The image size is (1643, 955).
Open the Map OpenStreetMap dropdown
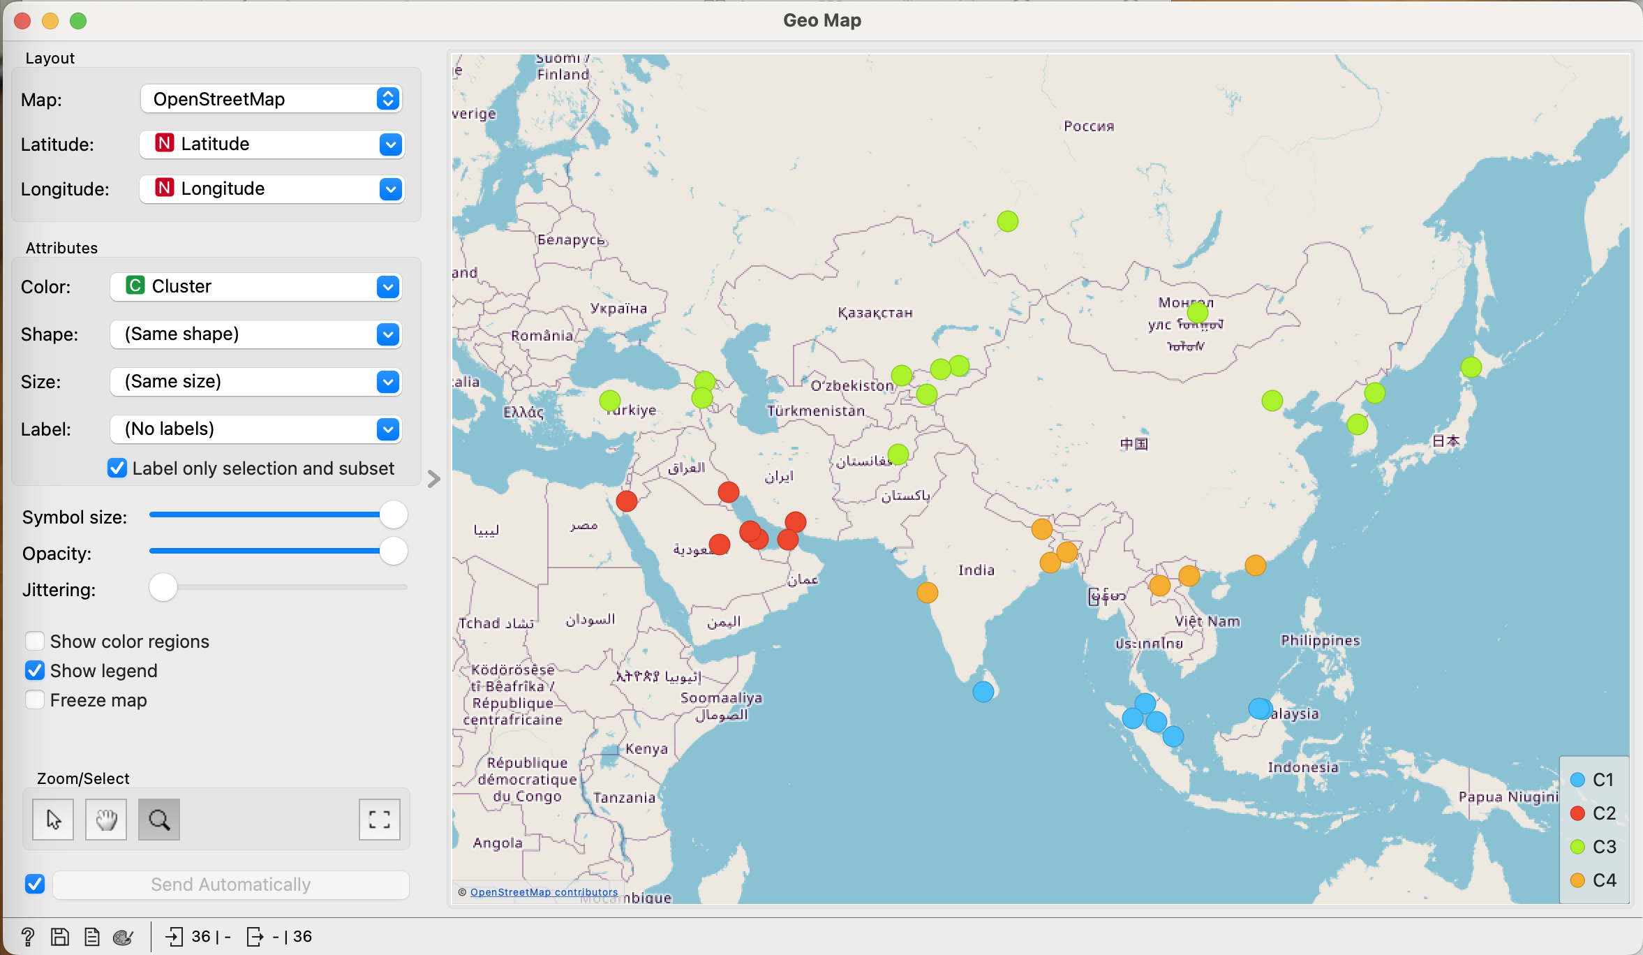click(x=271, y=99)
